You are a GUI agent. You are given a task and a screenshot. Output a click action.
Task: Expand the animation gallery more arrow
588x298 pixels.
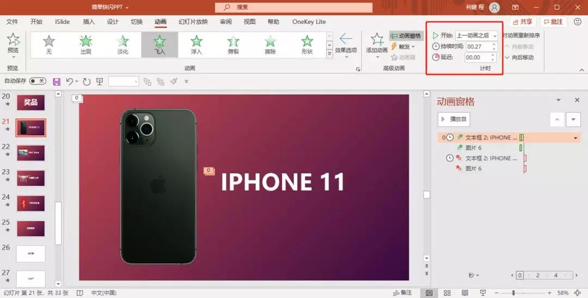click(x=329, y=54)
